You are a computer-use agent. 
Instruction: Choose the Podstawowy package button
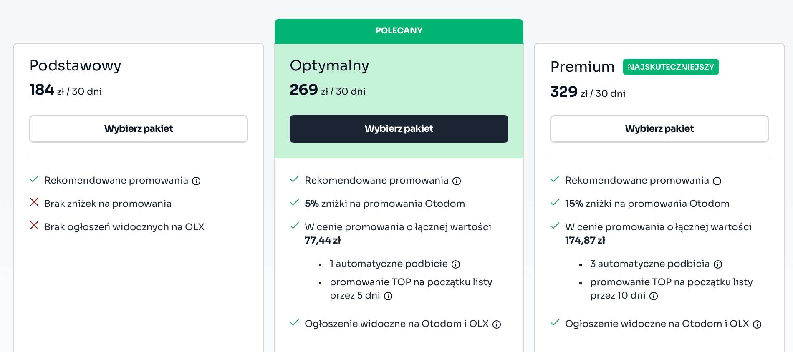[139, 129]
